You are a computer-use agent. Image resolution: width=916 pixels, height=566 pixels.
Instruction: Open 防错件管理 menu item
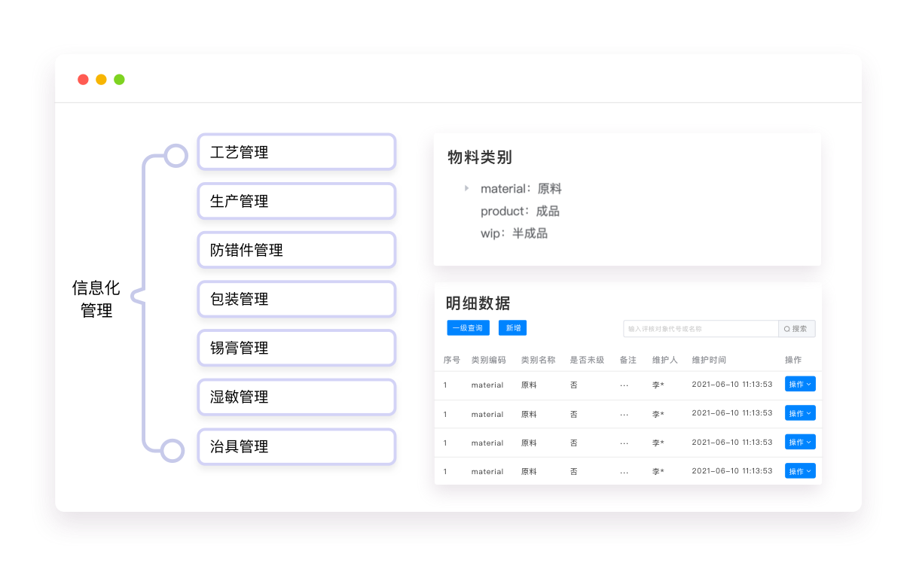pos(296,250)
